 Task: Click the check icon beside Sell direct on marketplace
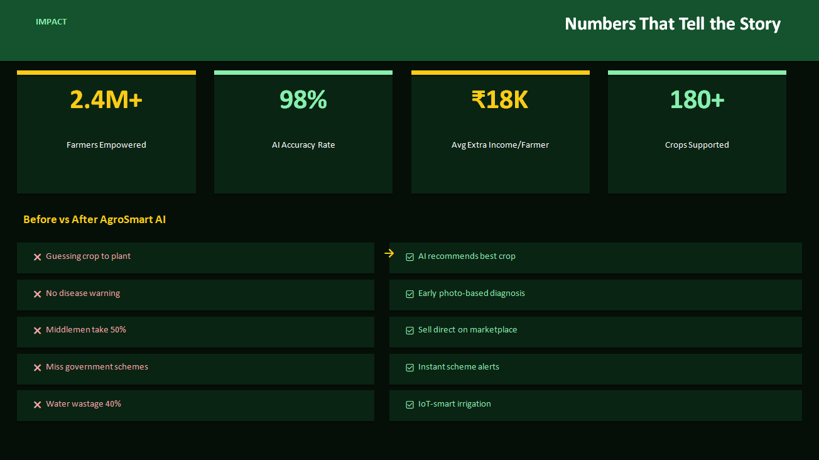(x=410, y=331)
